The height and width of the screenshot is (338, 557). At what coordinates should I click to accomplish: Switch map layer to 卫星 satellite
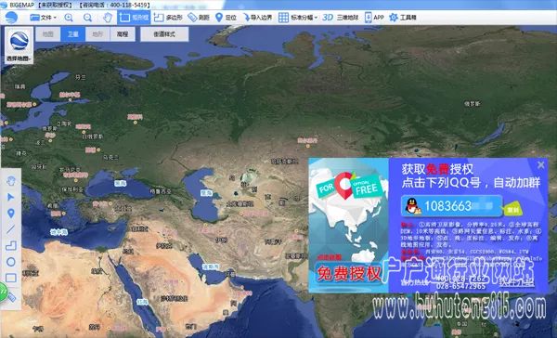coord(72,34)
